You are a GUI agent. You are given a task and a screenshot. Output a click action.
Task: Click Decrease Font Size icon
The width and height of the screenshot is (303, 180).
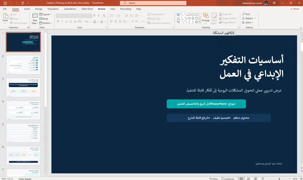[x=99, y=16]
